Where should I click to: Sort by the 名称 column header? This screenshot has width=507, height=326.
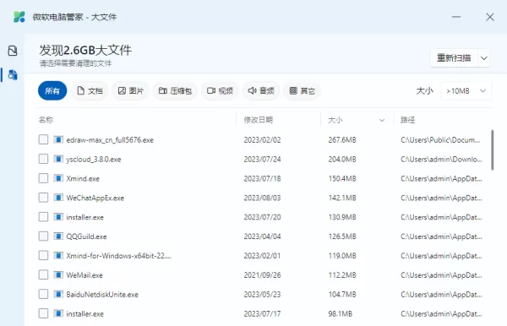tap(46, 120)
